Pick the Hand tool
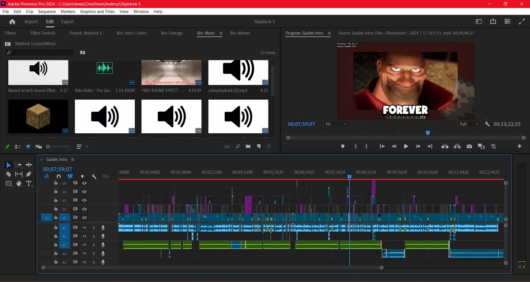This screenshot has width=530, height=282. pos(19,184)
